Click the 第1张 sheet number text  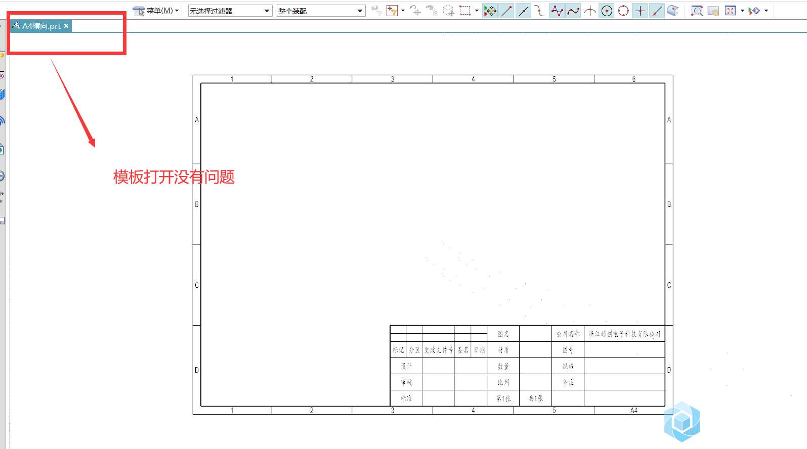coord(503,398)
